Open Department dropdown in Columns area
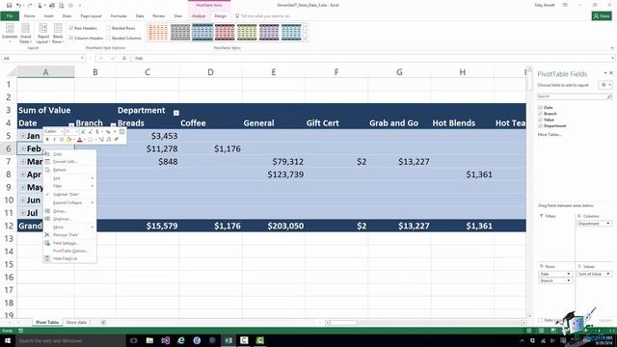This screenshot has width=617, height=347. tap(608, 224)
